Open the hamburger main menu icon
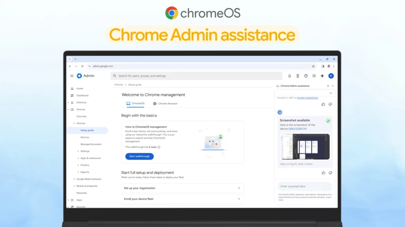 coord(72,76)
